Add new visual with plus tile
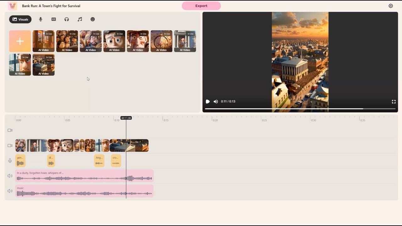This screenshot has width=402, height=226. [20, 41]
